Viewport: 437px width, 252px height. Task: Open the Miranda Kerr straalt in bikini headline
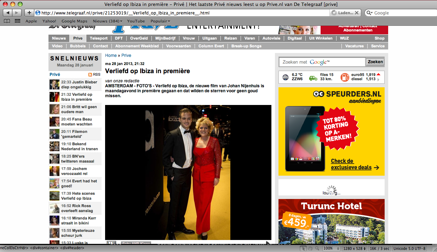point(79,221)
